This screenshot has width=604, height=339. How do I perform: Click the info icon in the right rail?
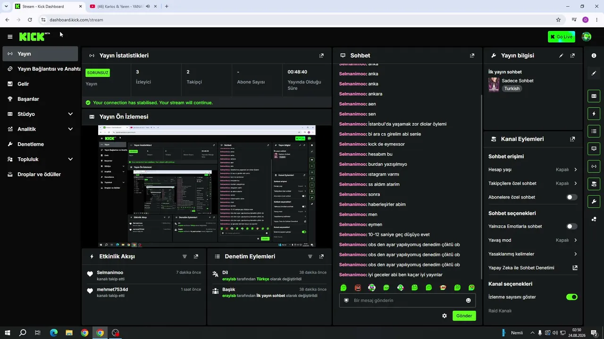[594, 56]
